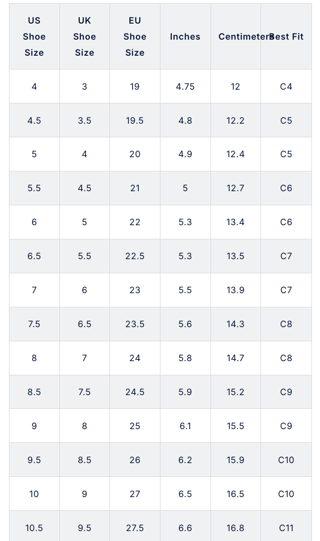Viewport: 320px width, 541px height.
Task: Select the C4 best fit cell
Action: click(x=286, y=86)
